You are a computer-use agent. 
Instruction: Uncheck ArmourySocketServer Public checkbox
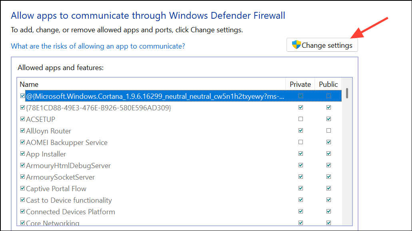[x=328, y=177]
